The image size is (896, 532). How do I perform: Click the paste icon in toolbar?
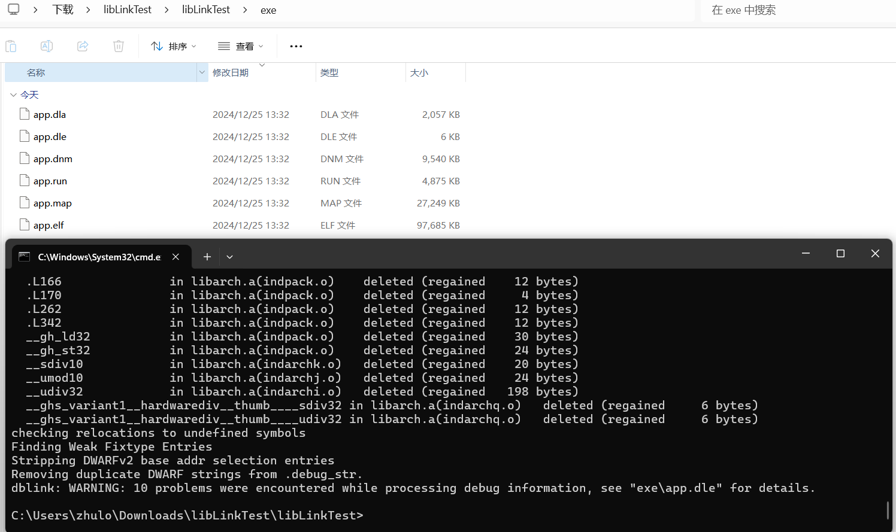coord(11,46)
